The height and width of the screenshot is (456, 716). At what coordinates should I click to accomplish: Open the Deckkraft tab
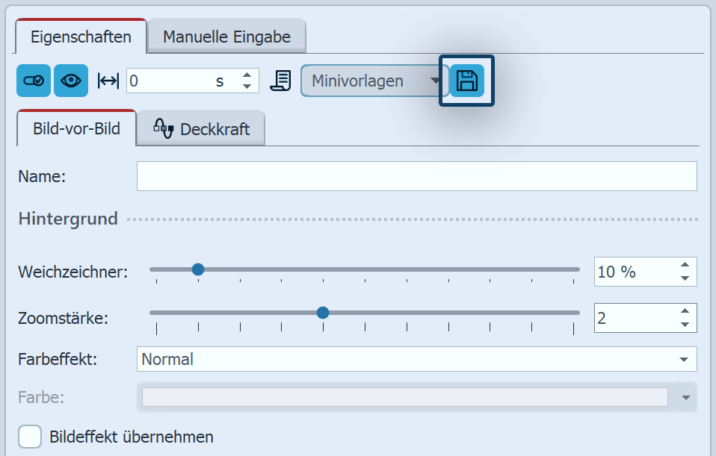(x=202, y=129)
